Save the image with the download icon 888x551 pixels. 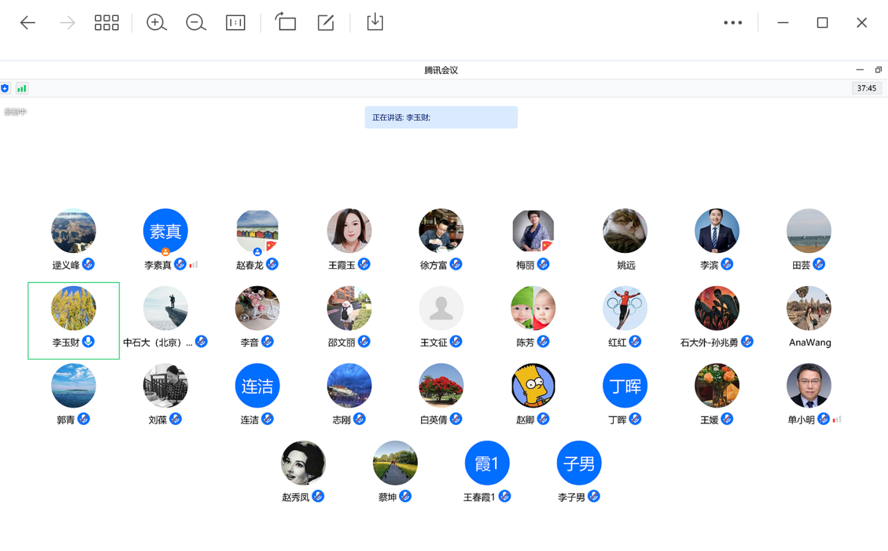pos(375,23)
